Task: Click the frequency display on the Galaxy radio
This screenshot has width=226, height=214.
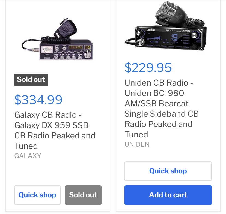Action: point(75,47)
